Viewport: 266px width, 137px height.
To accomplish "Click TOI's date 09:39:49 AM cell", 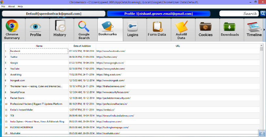I will 82,116.
